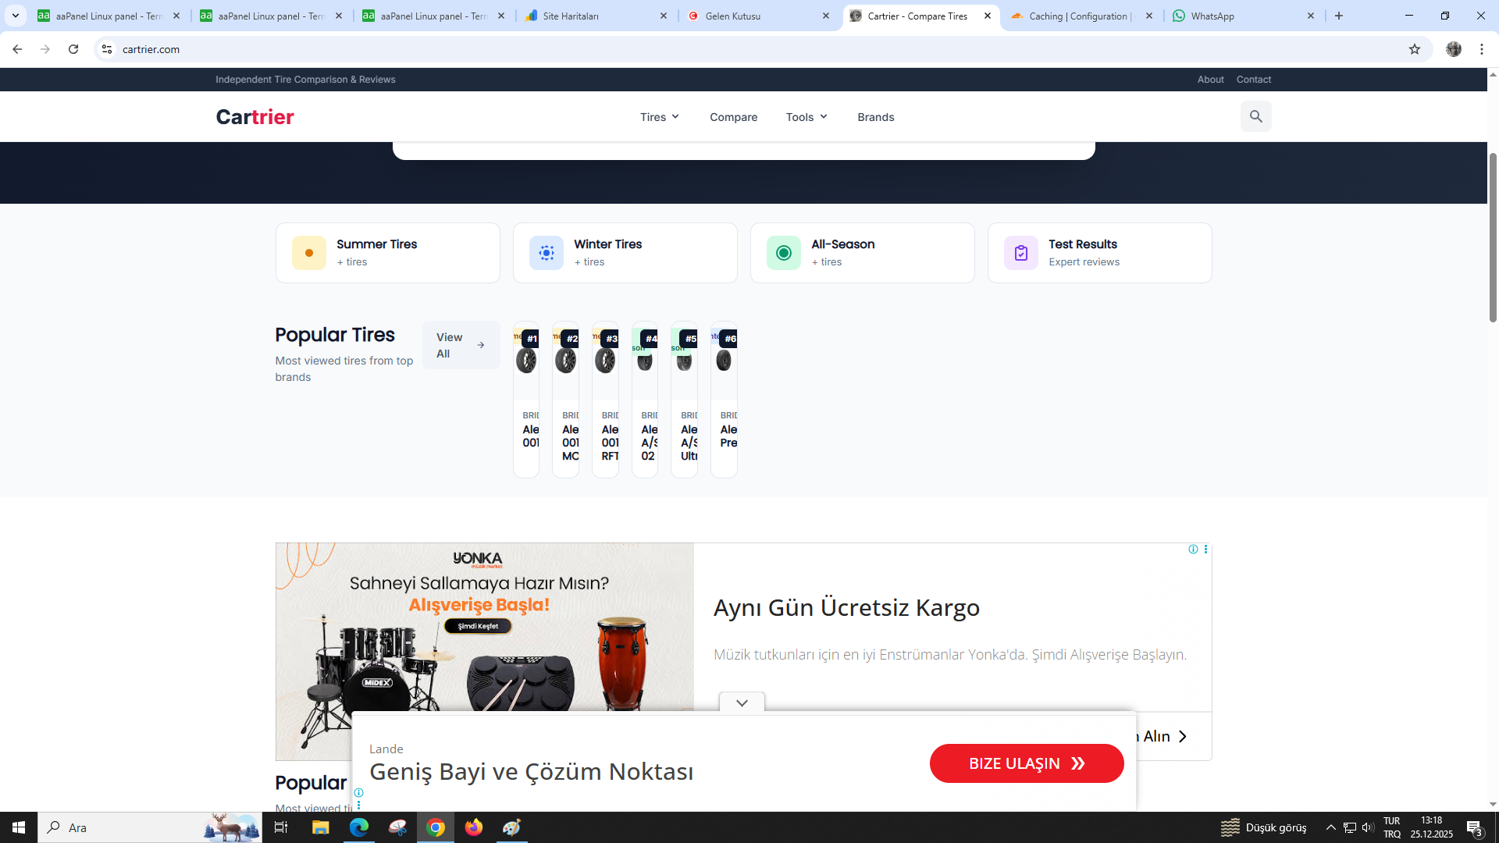
Task: Switch to the WhatsApp tab
Action: 1244,16
